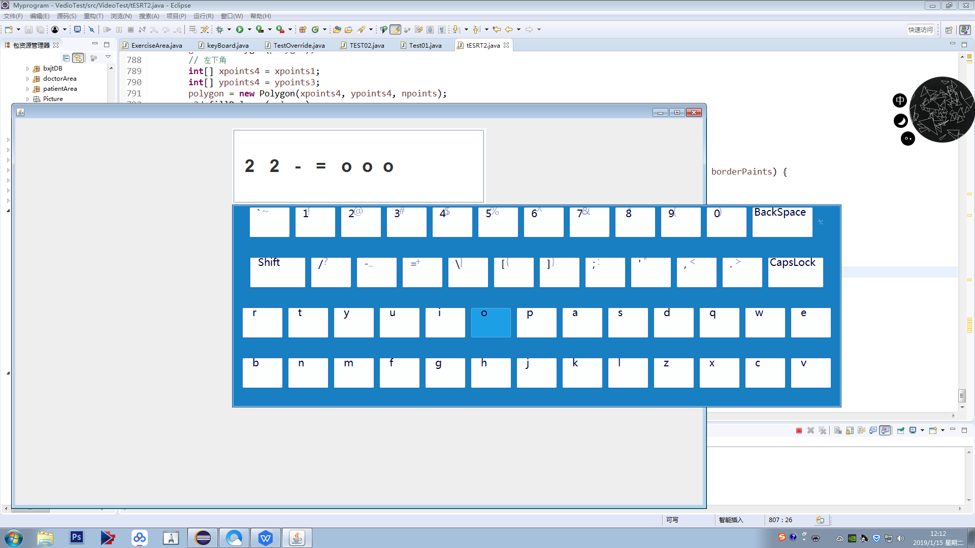This screenshot has height=548, width=975.
Task: Toggle the CapsLock key on the virtual keyboard
Action: (x=795, y=272)
